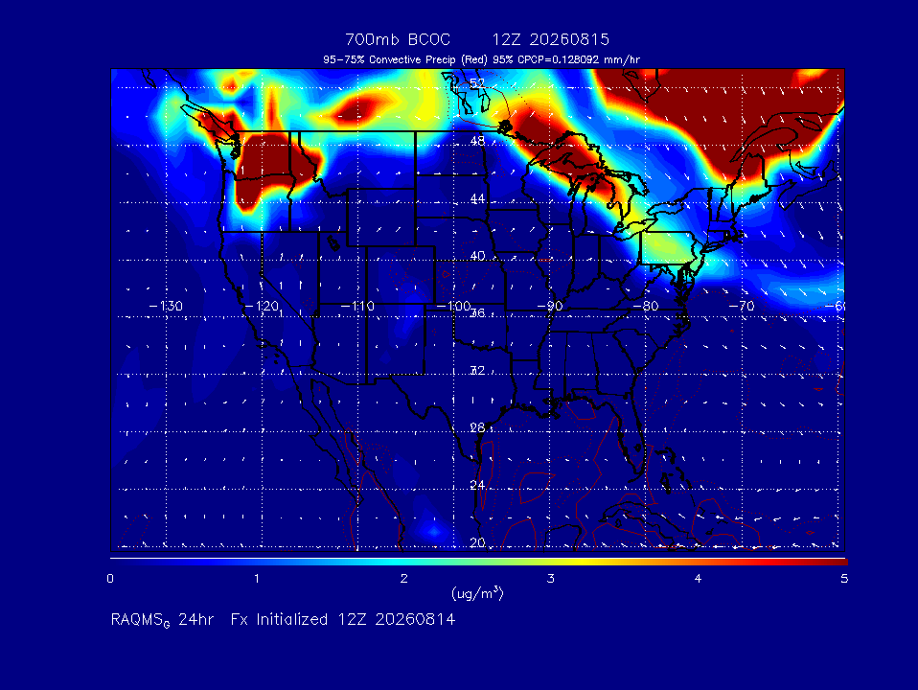
Task: Click the -90 longitude label
Action: pos(550,307)
